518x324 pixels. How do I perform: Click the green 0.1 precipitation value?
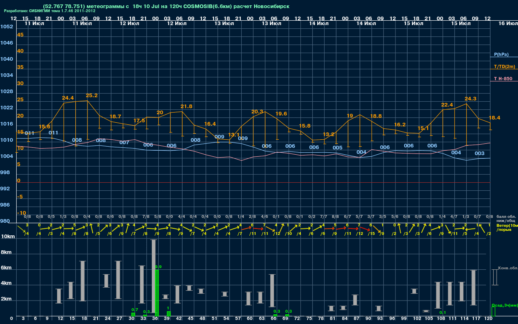[443, 313]
